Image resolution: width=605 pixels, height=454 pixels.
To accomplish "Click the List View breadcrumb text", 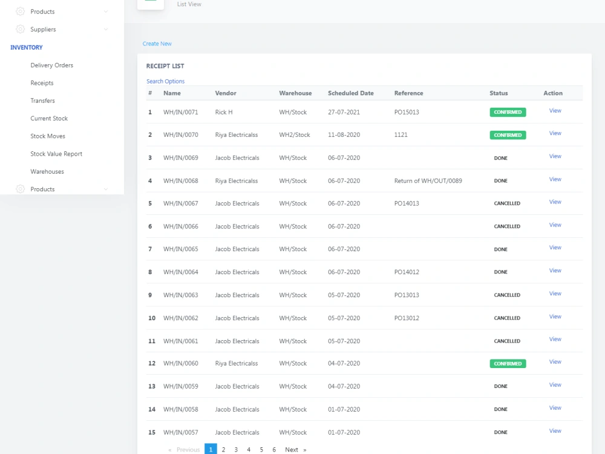I will tap(189, 4).
